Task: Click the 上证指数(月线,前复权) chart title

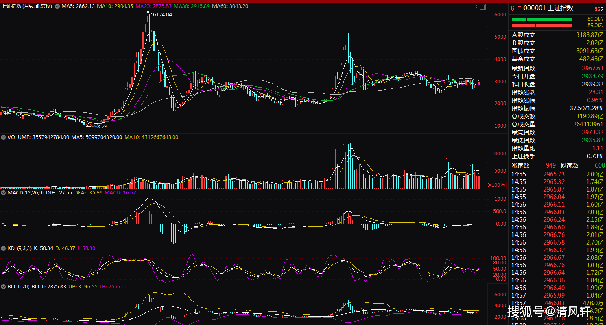Action: pyautogui.click(x=27, y=6)
